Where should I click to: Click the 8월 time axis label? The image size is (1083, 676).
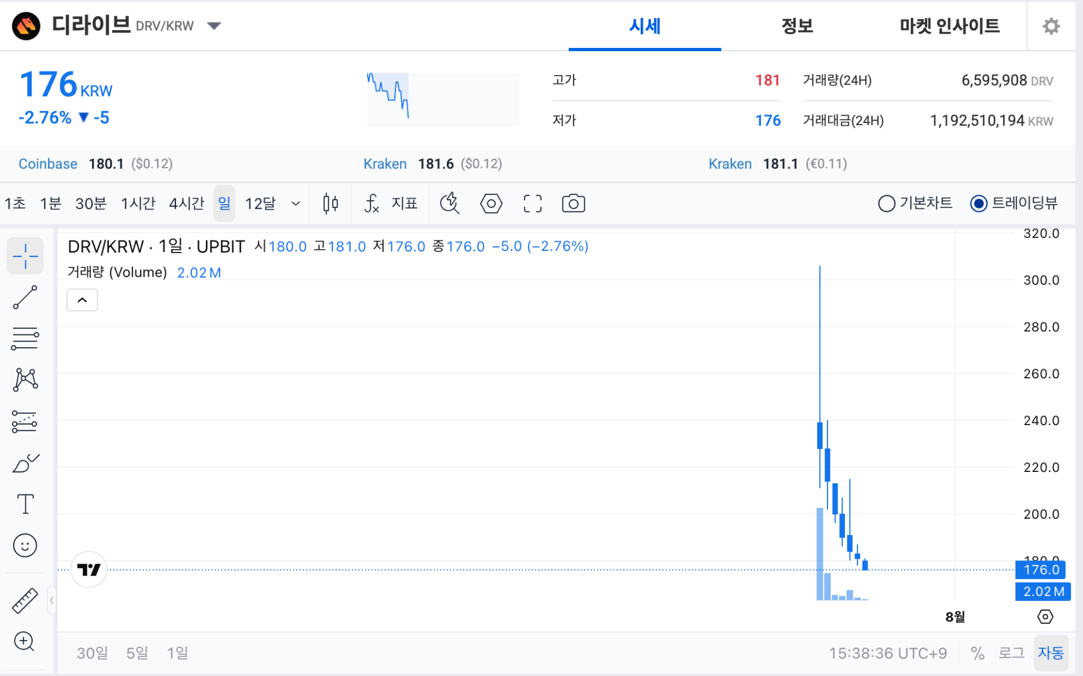tap(955, 617)
